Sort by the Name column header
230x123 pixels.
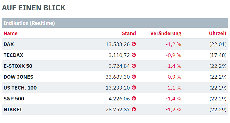[x=11, y=33]
